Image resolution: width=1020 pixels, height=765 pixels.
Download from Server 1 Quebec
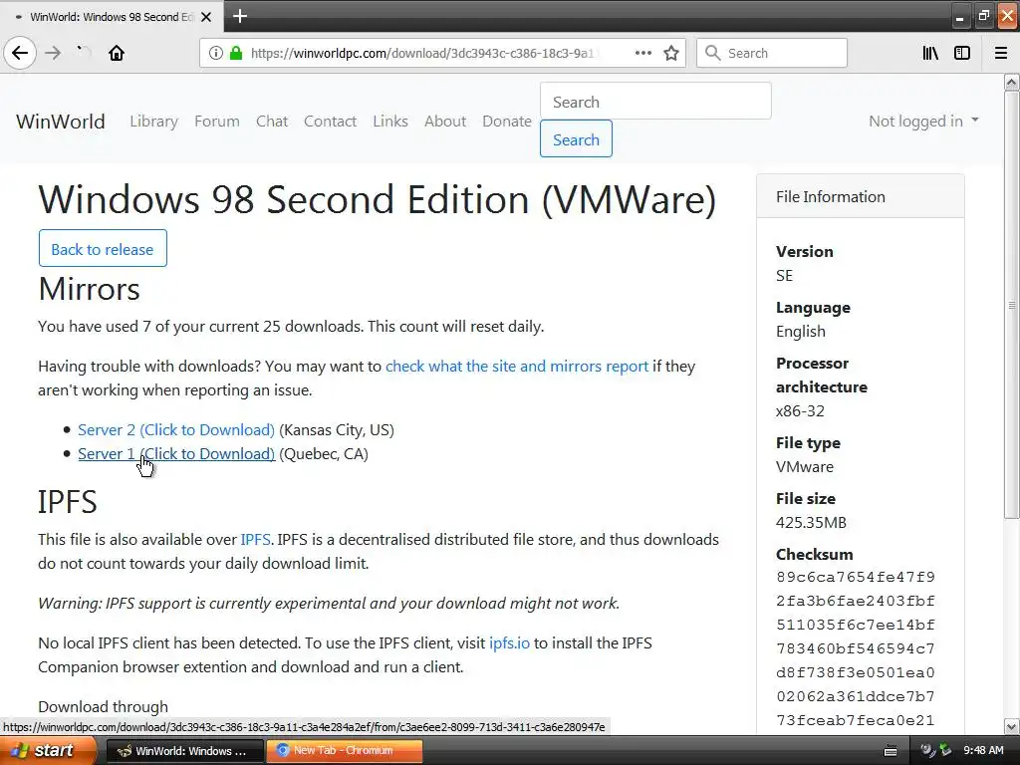pos(176,454)
